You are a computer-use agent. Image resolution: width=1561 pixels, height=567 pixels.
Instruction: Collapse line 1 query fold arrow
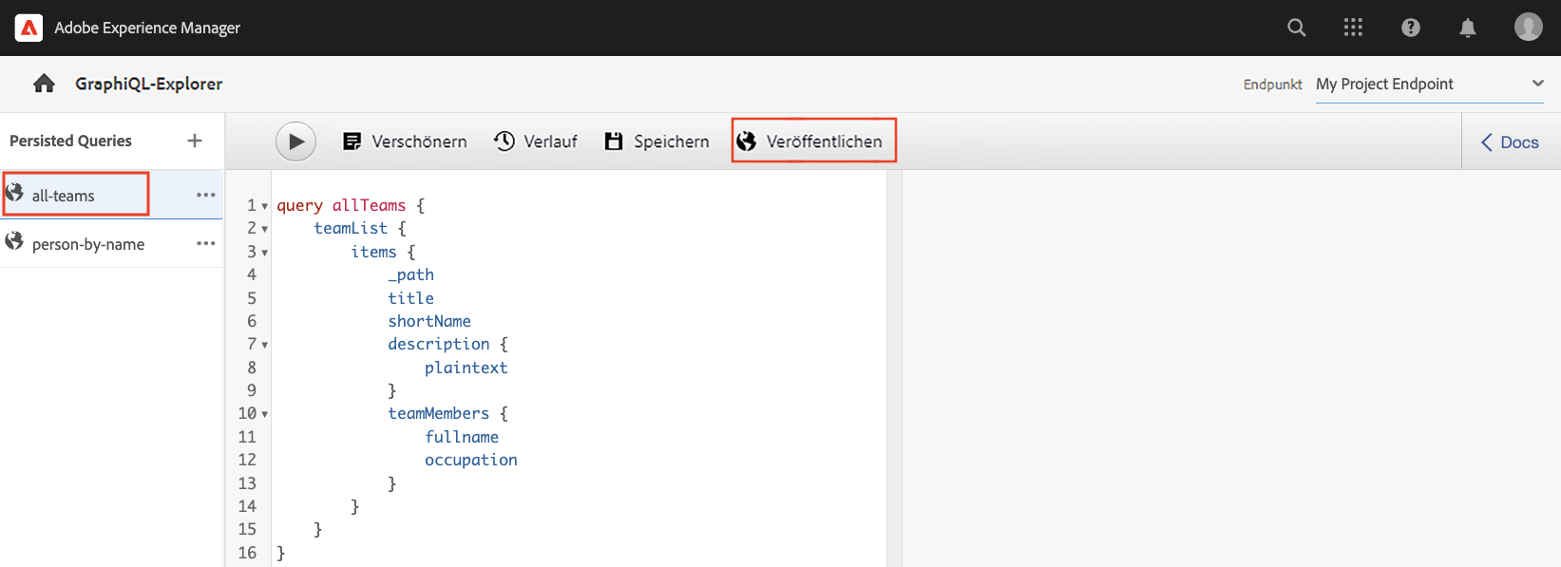pos(265,206)
